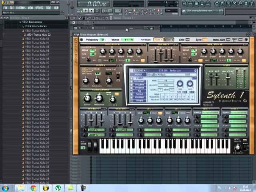
Task: Toggle the EQ effect checkbox
Action: pos(131,91)
